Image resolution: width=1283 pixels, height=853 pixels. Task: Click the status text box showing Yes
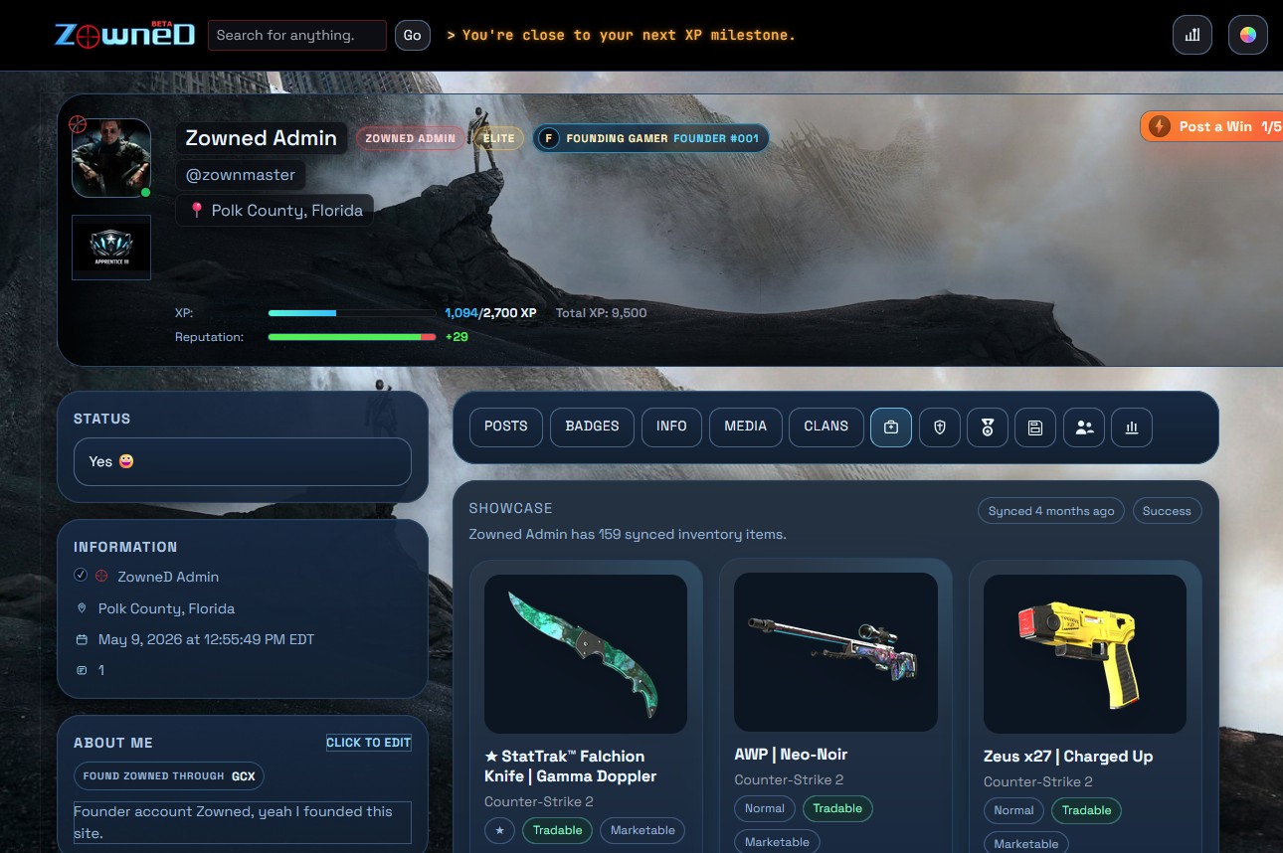(243, 461)
